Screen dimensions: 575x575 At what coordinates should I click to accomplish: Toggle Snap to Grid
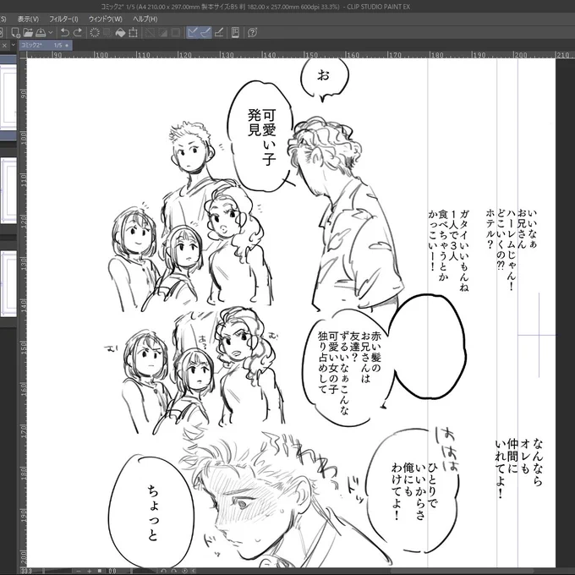(x=218, y=33)
